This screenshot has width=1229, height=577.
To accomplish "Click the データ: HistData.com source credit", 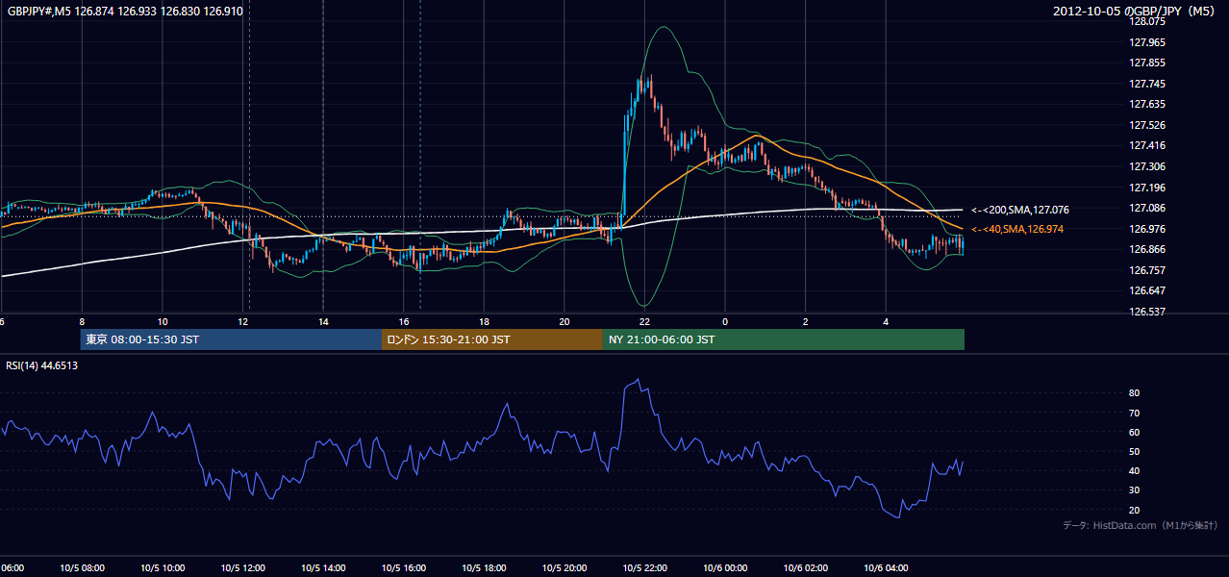I will tap(1141, 525).
